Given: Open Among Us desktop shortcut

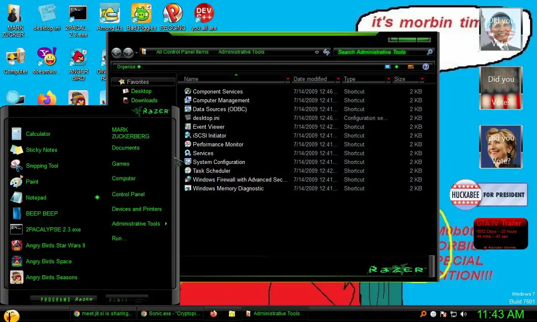Looking at the screenshot, I should tap(109, 18).
